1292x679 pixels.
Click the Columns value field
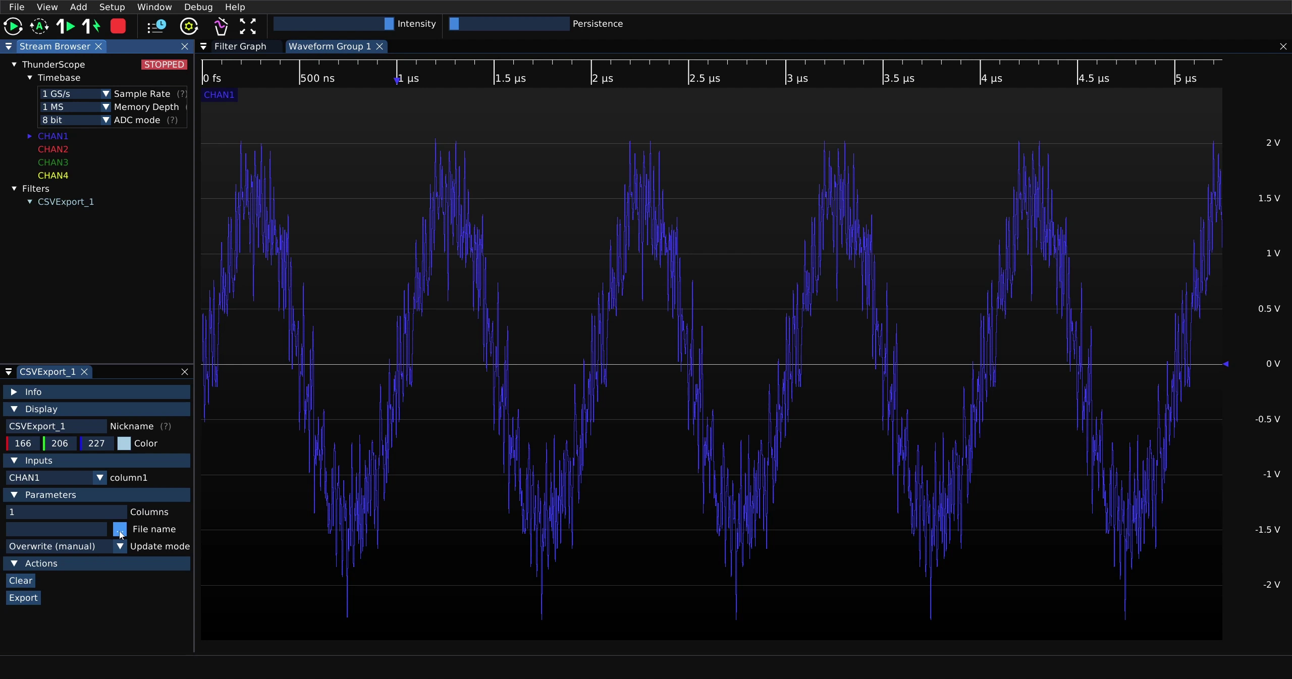point(66,512)
